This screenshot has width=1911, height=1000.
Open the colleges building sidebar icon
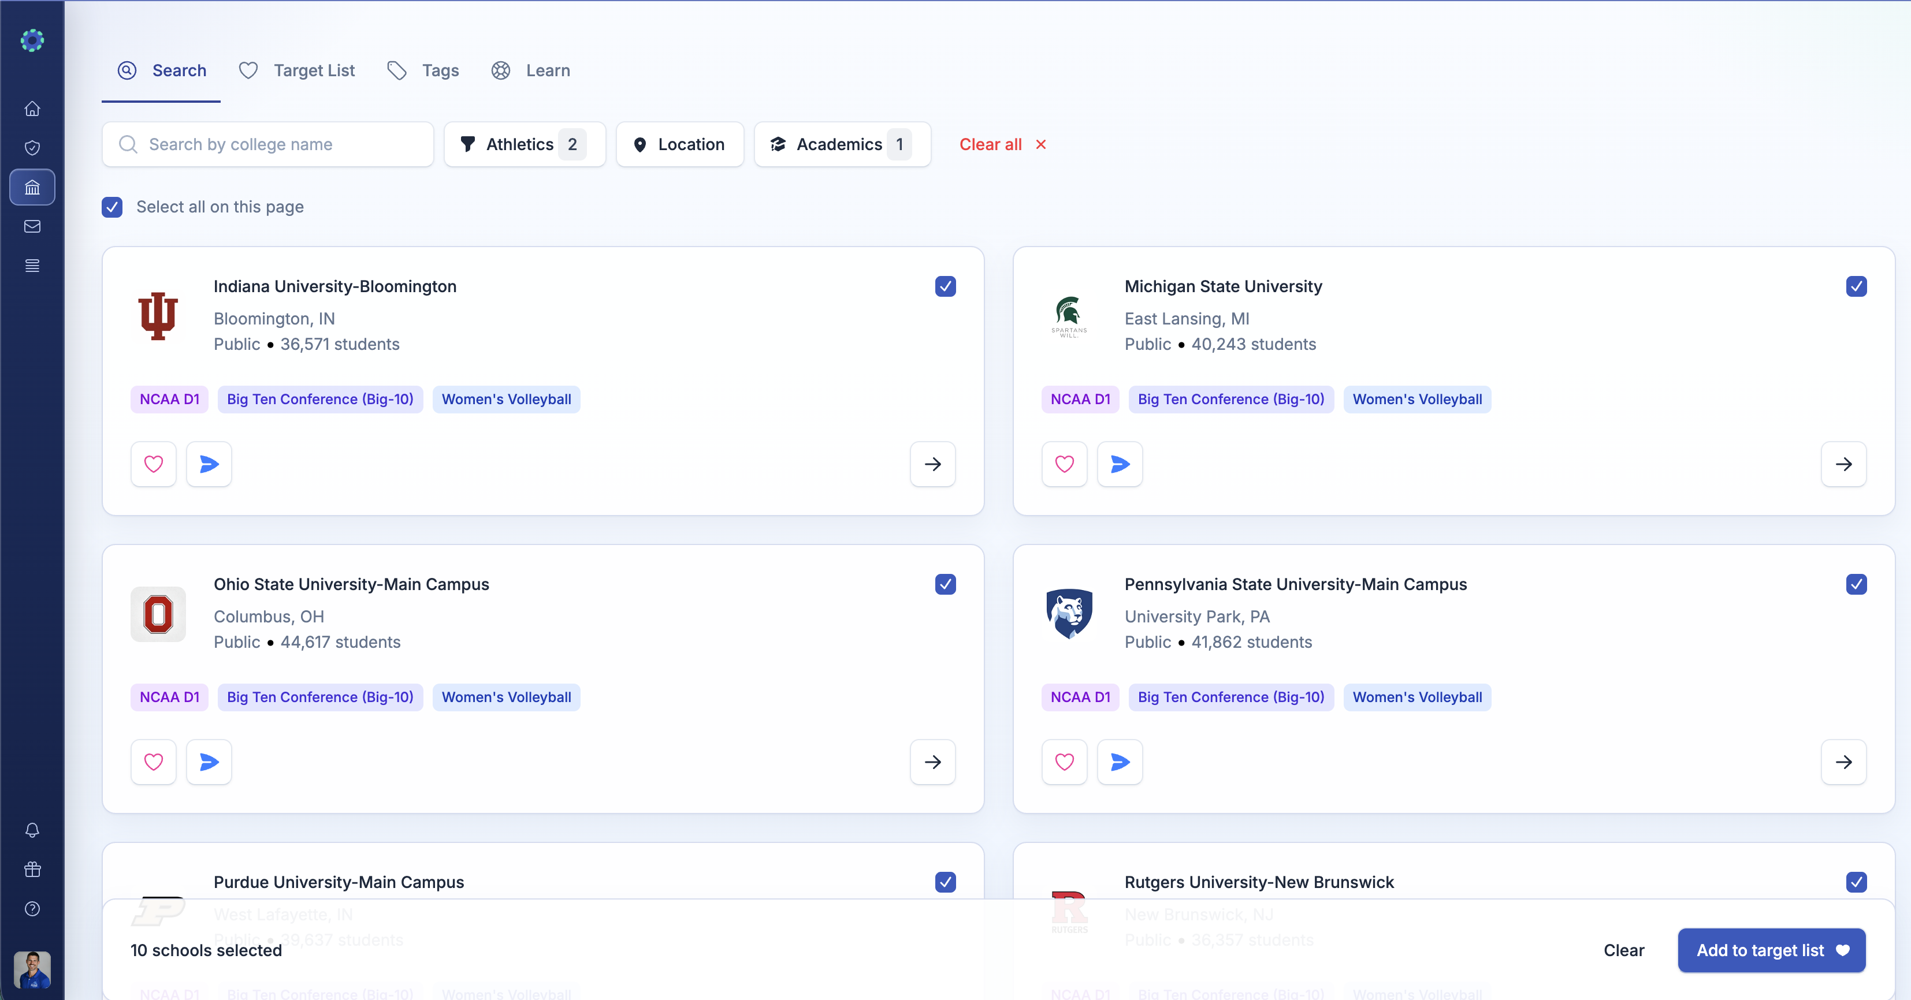tap(32, 188)
